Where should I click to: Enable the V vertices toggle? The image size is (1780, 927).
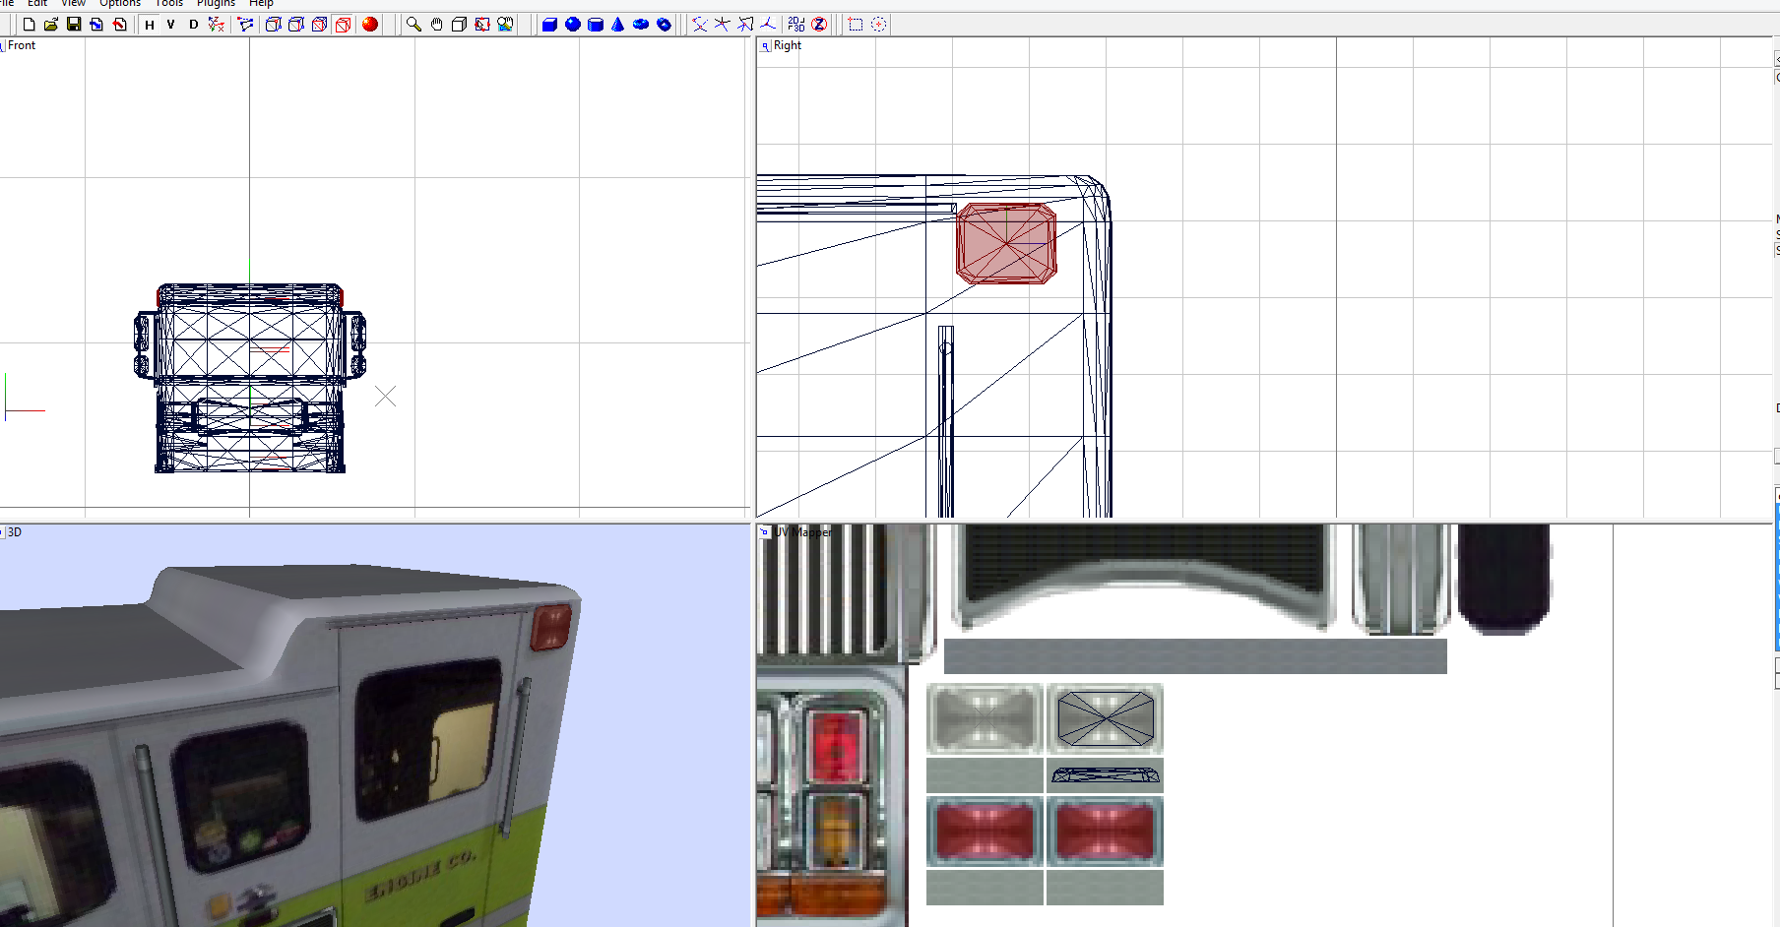(169, 25)
